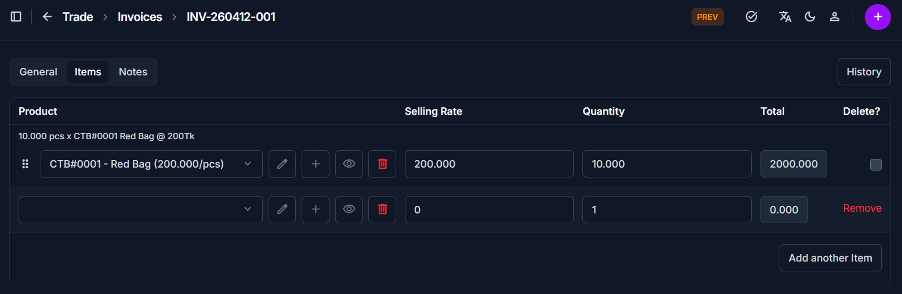Open the language translate icon
The image size is (902, 294).
click(785, 17)
